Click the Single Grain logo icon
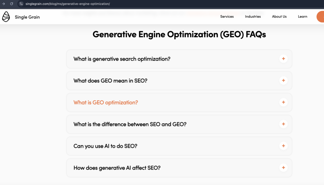324x185 pixels. (x=6, y=17)
